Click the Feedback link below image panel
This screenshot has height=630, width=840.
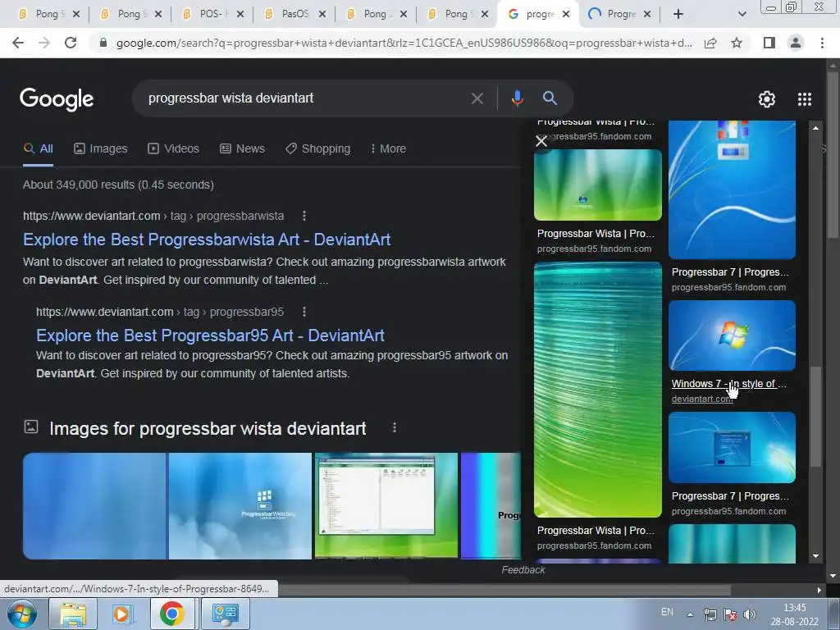tap(523, 570)
